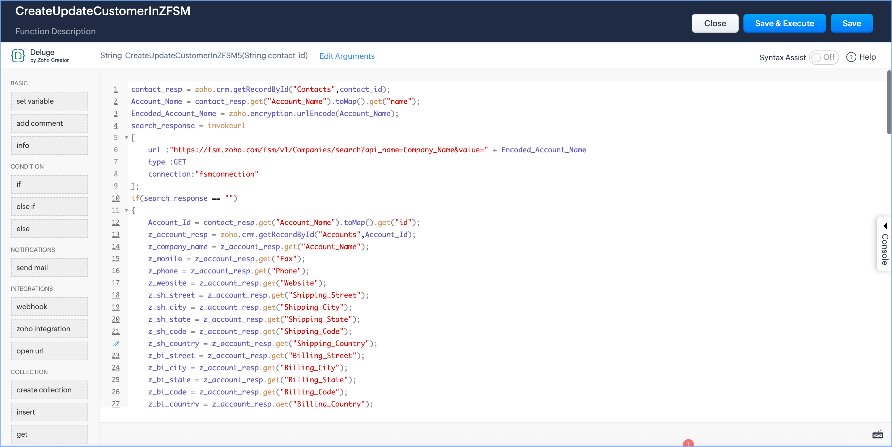This screenshot has height=447, width=892.
Task: Click the keyboard shortcuts icon
Action: click(x=878, y=435)
